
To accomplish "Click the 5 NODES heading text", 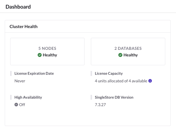I will (47, 48).
